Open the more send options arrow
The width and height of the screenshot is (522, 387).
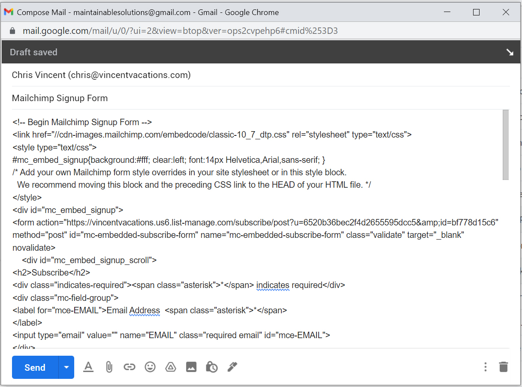tap(66, 367)
